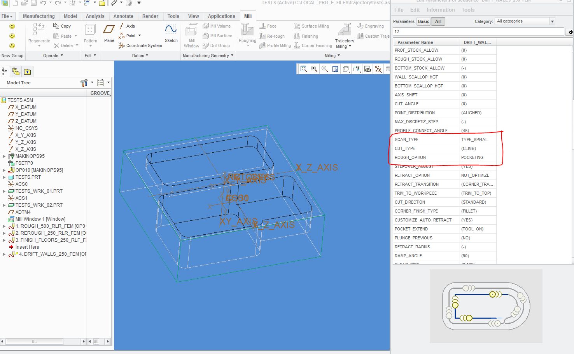Click the model tree horizontal scrollbar

click(x=44, y=341)
